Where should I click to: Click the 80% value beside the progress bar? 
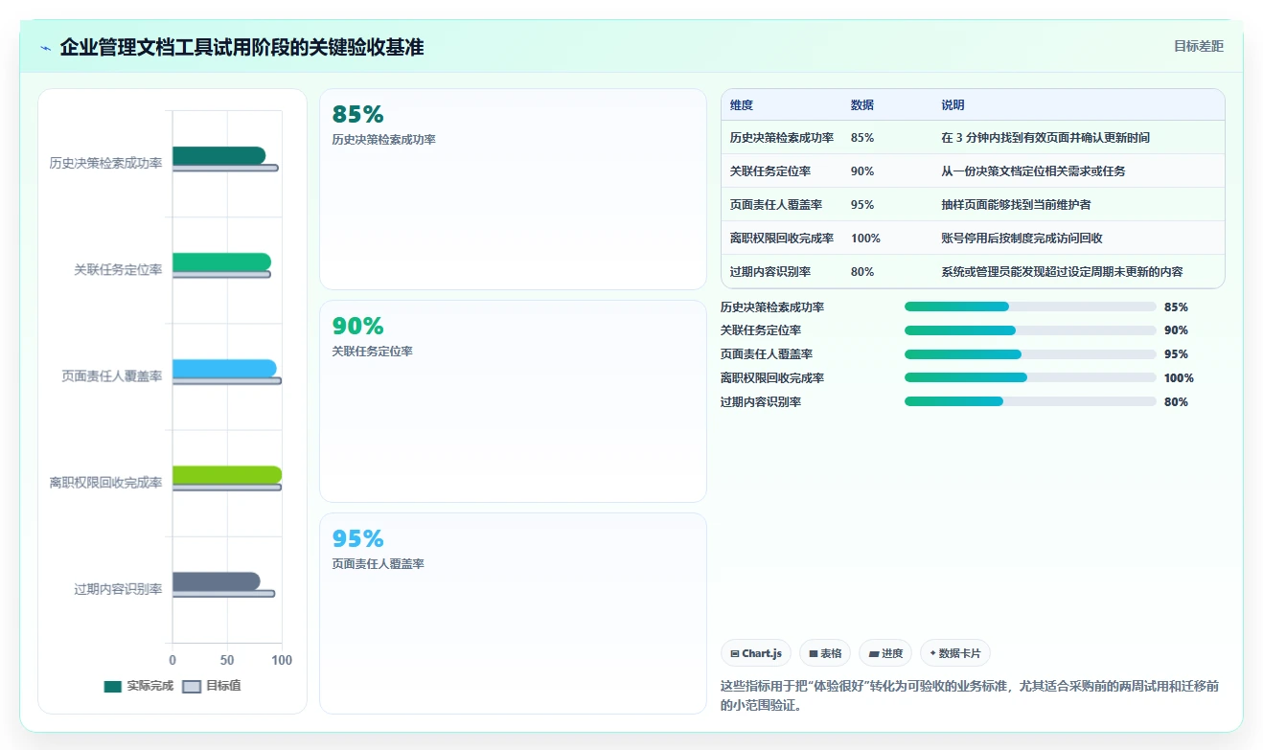[1176, 402]
